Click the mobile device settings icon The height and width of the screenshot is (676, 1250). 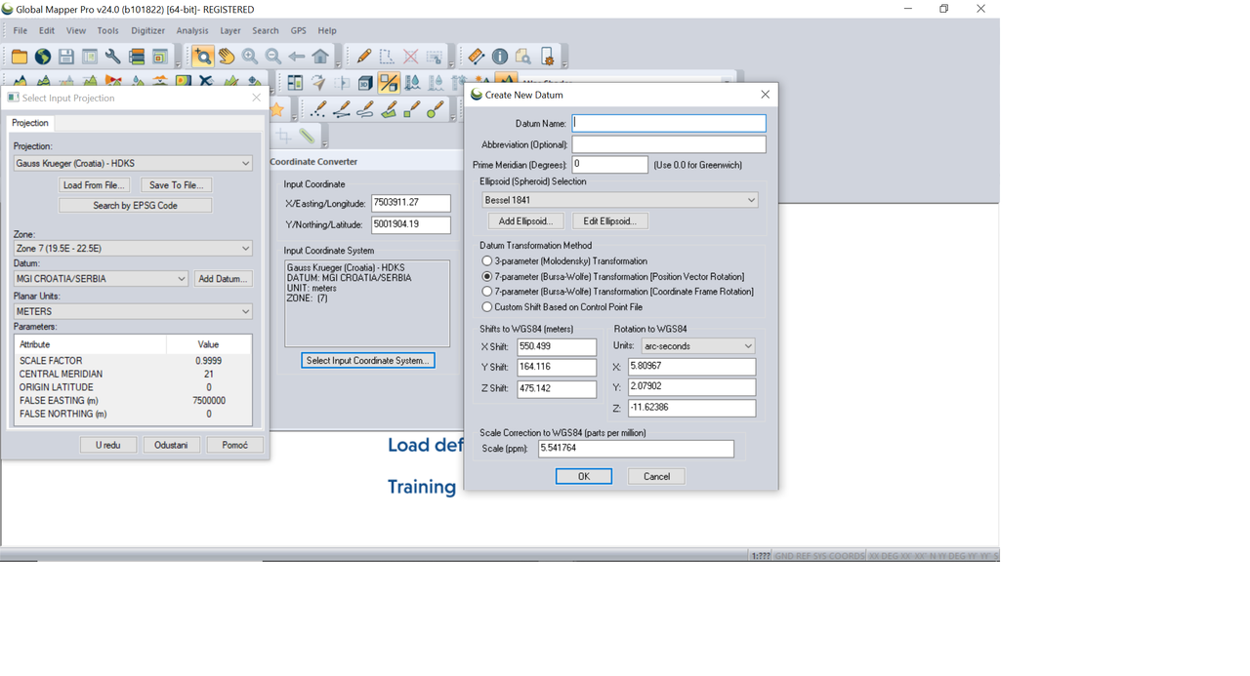[547, 57]
